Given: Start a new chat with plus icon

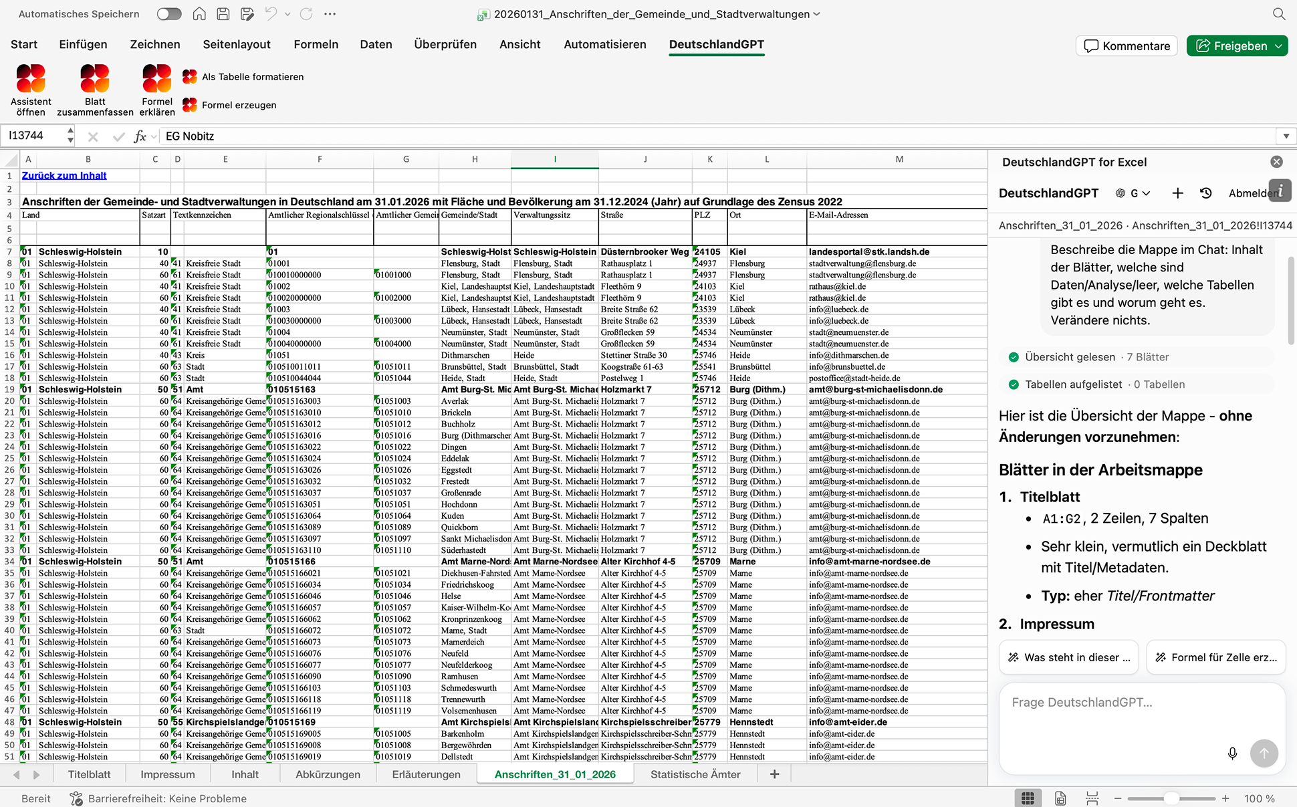Looking at the screenshot, I should coord(1178,193).
